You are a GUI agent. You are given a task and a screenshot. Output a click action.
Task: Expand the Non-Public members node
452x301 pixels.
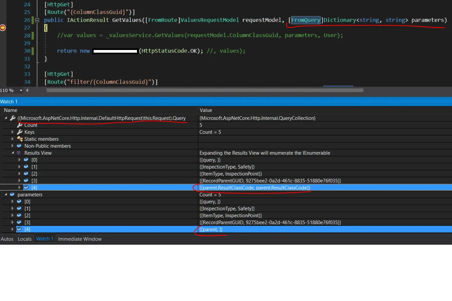tap(13, 146)
